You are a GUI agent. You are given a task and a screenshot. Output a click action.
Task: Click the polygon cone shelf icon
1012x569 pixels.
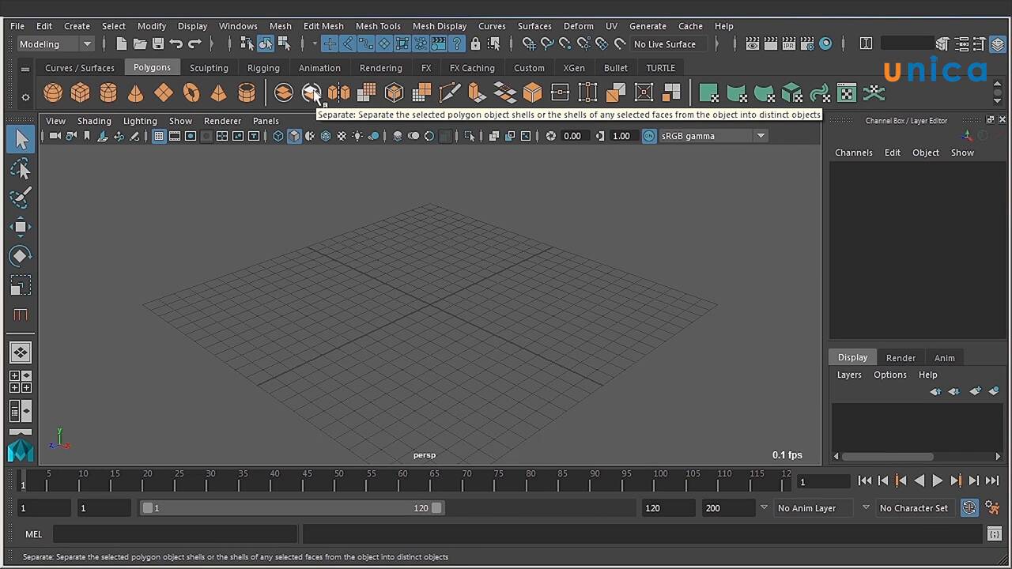(x=136, y=93)
